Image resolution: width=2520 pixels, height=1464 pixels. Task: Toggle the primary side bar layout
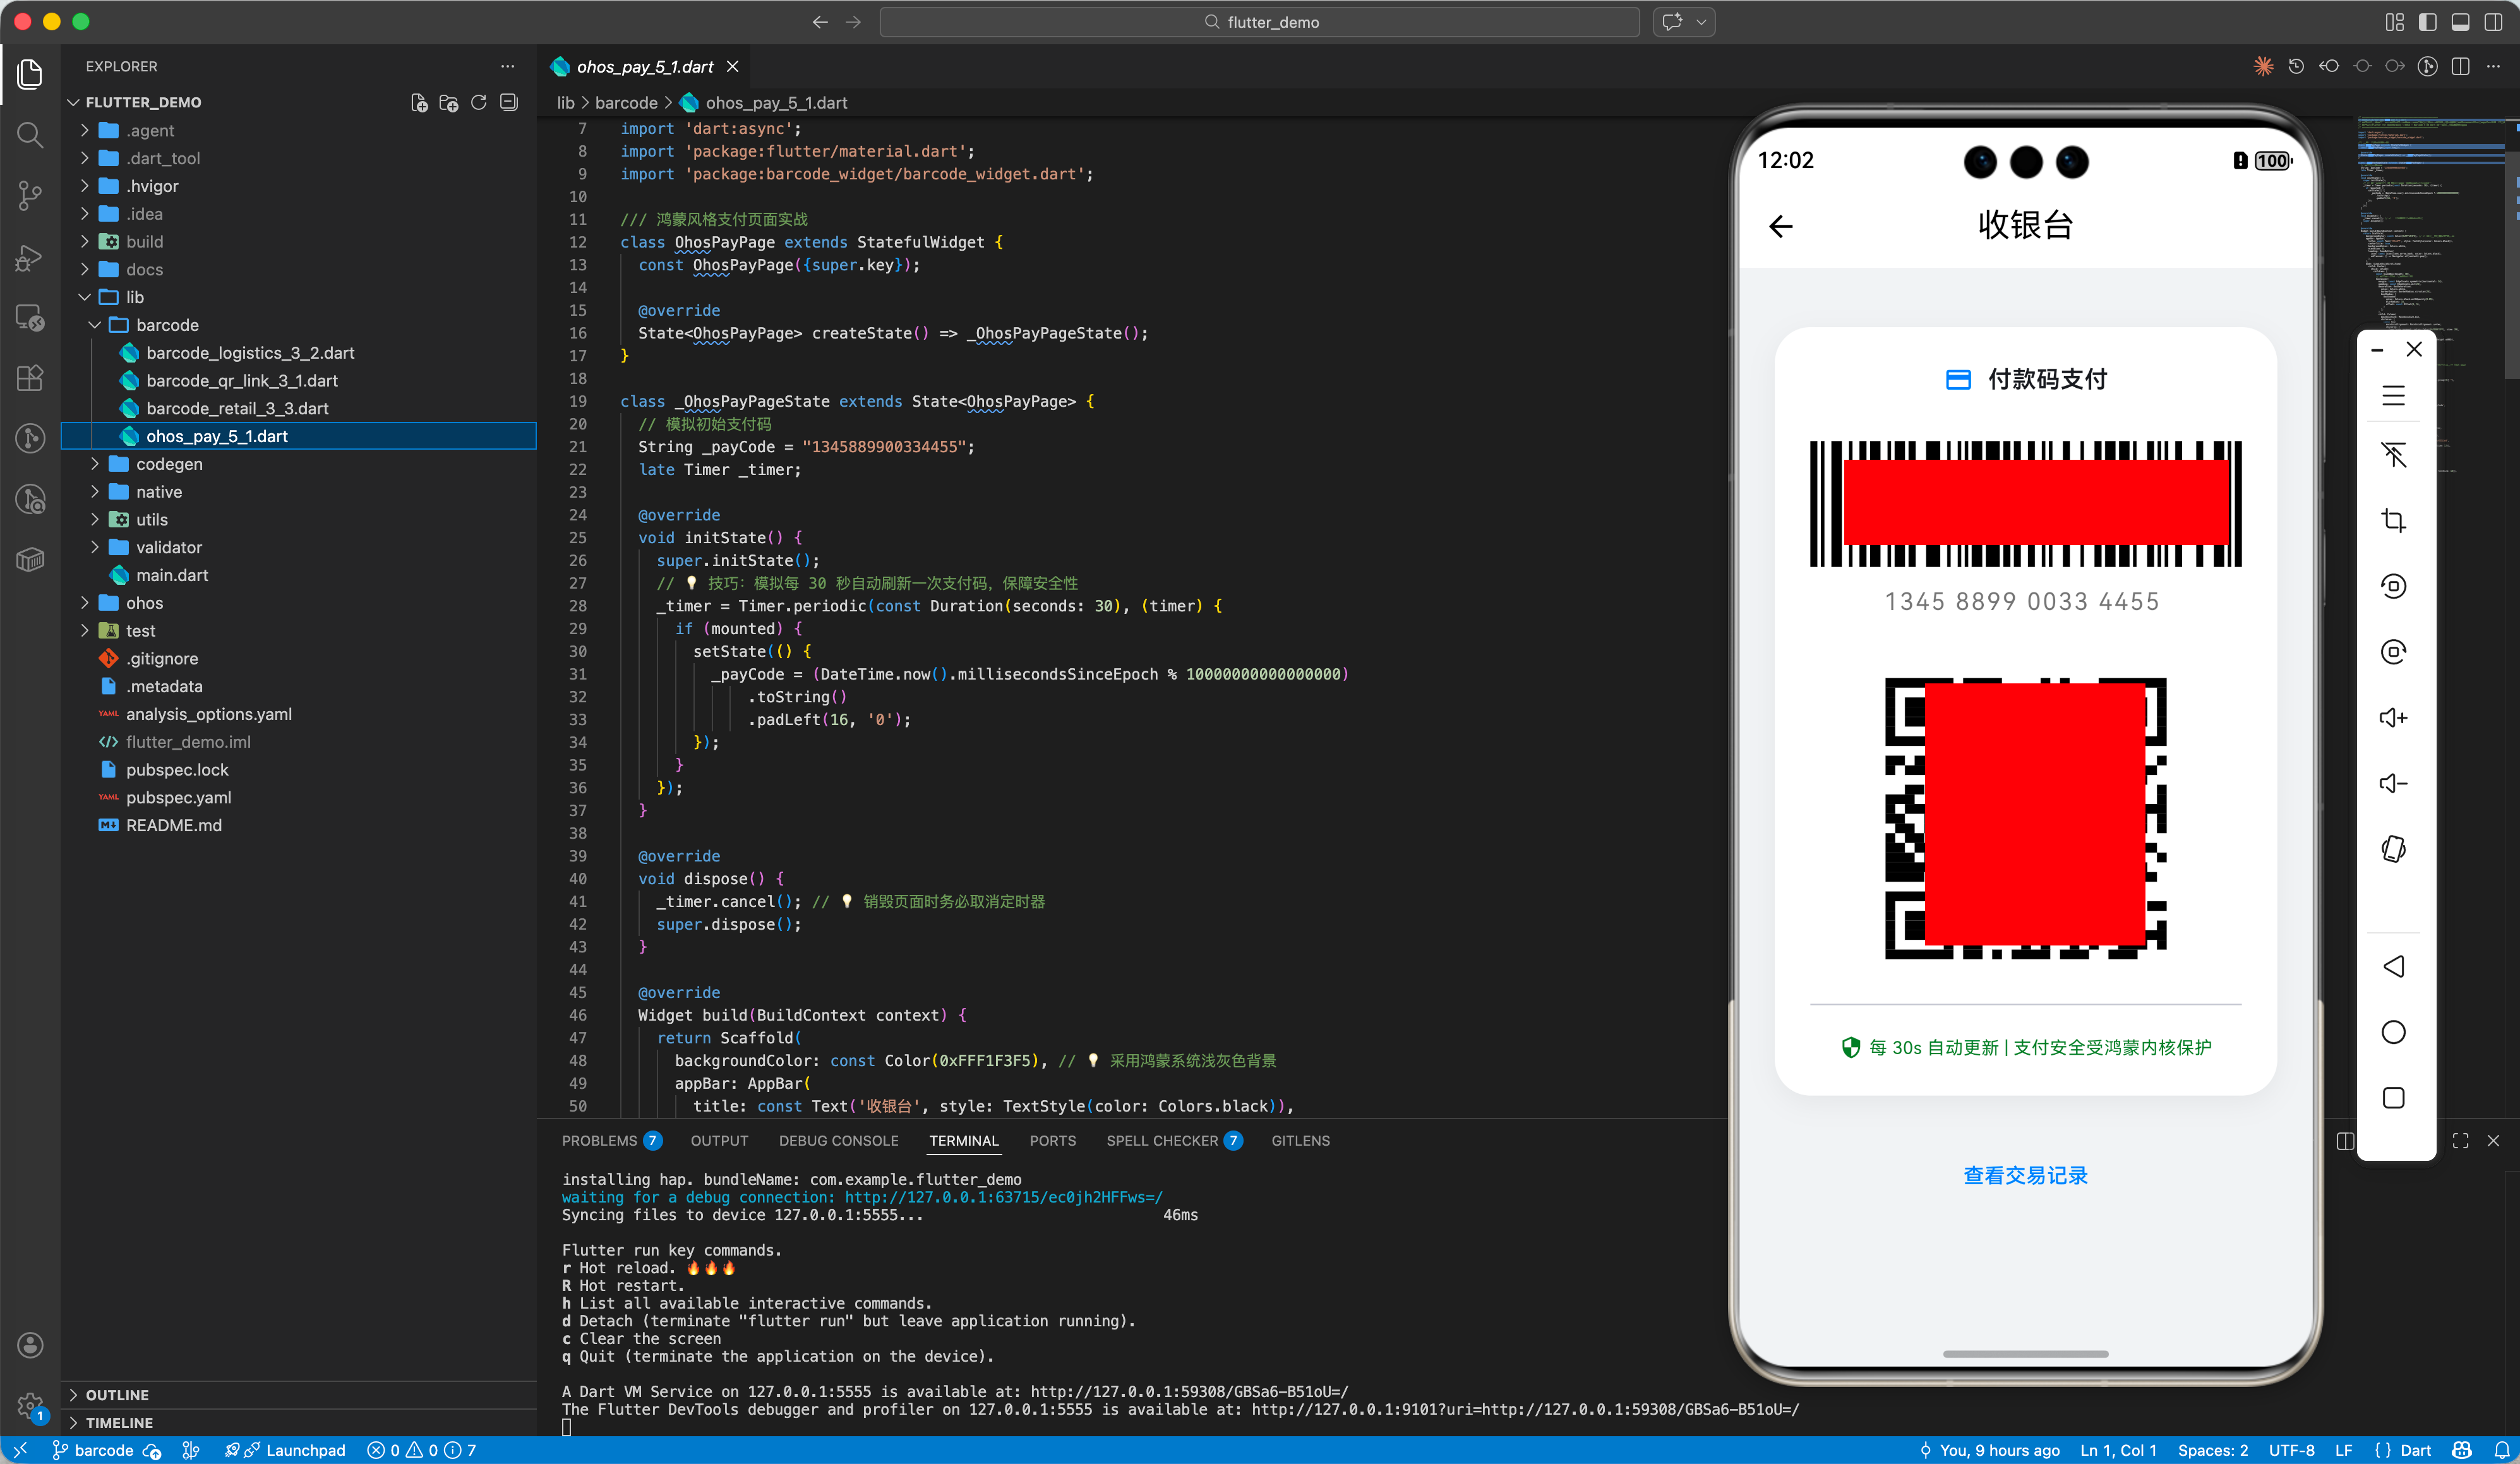[x=2427, y=22]
